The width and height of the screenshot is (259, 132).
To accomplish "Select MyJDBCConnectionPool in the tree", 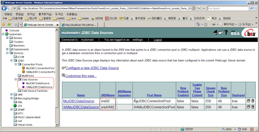I will (40, 68).
